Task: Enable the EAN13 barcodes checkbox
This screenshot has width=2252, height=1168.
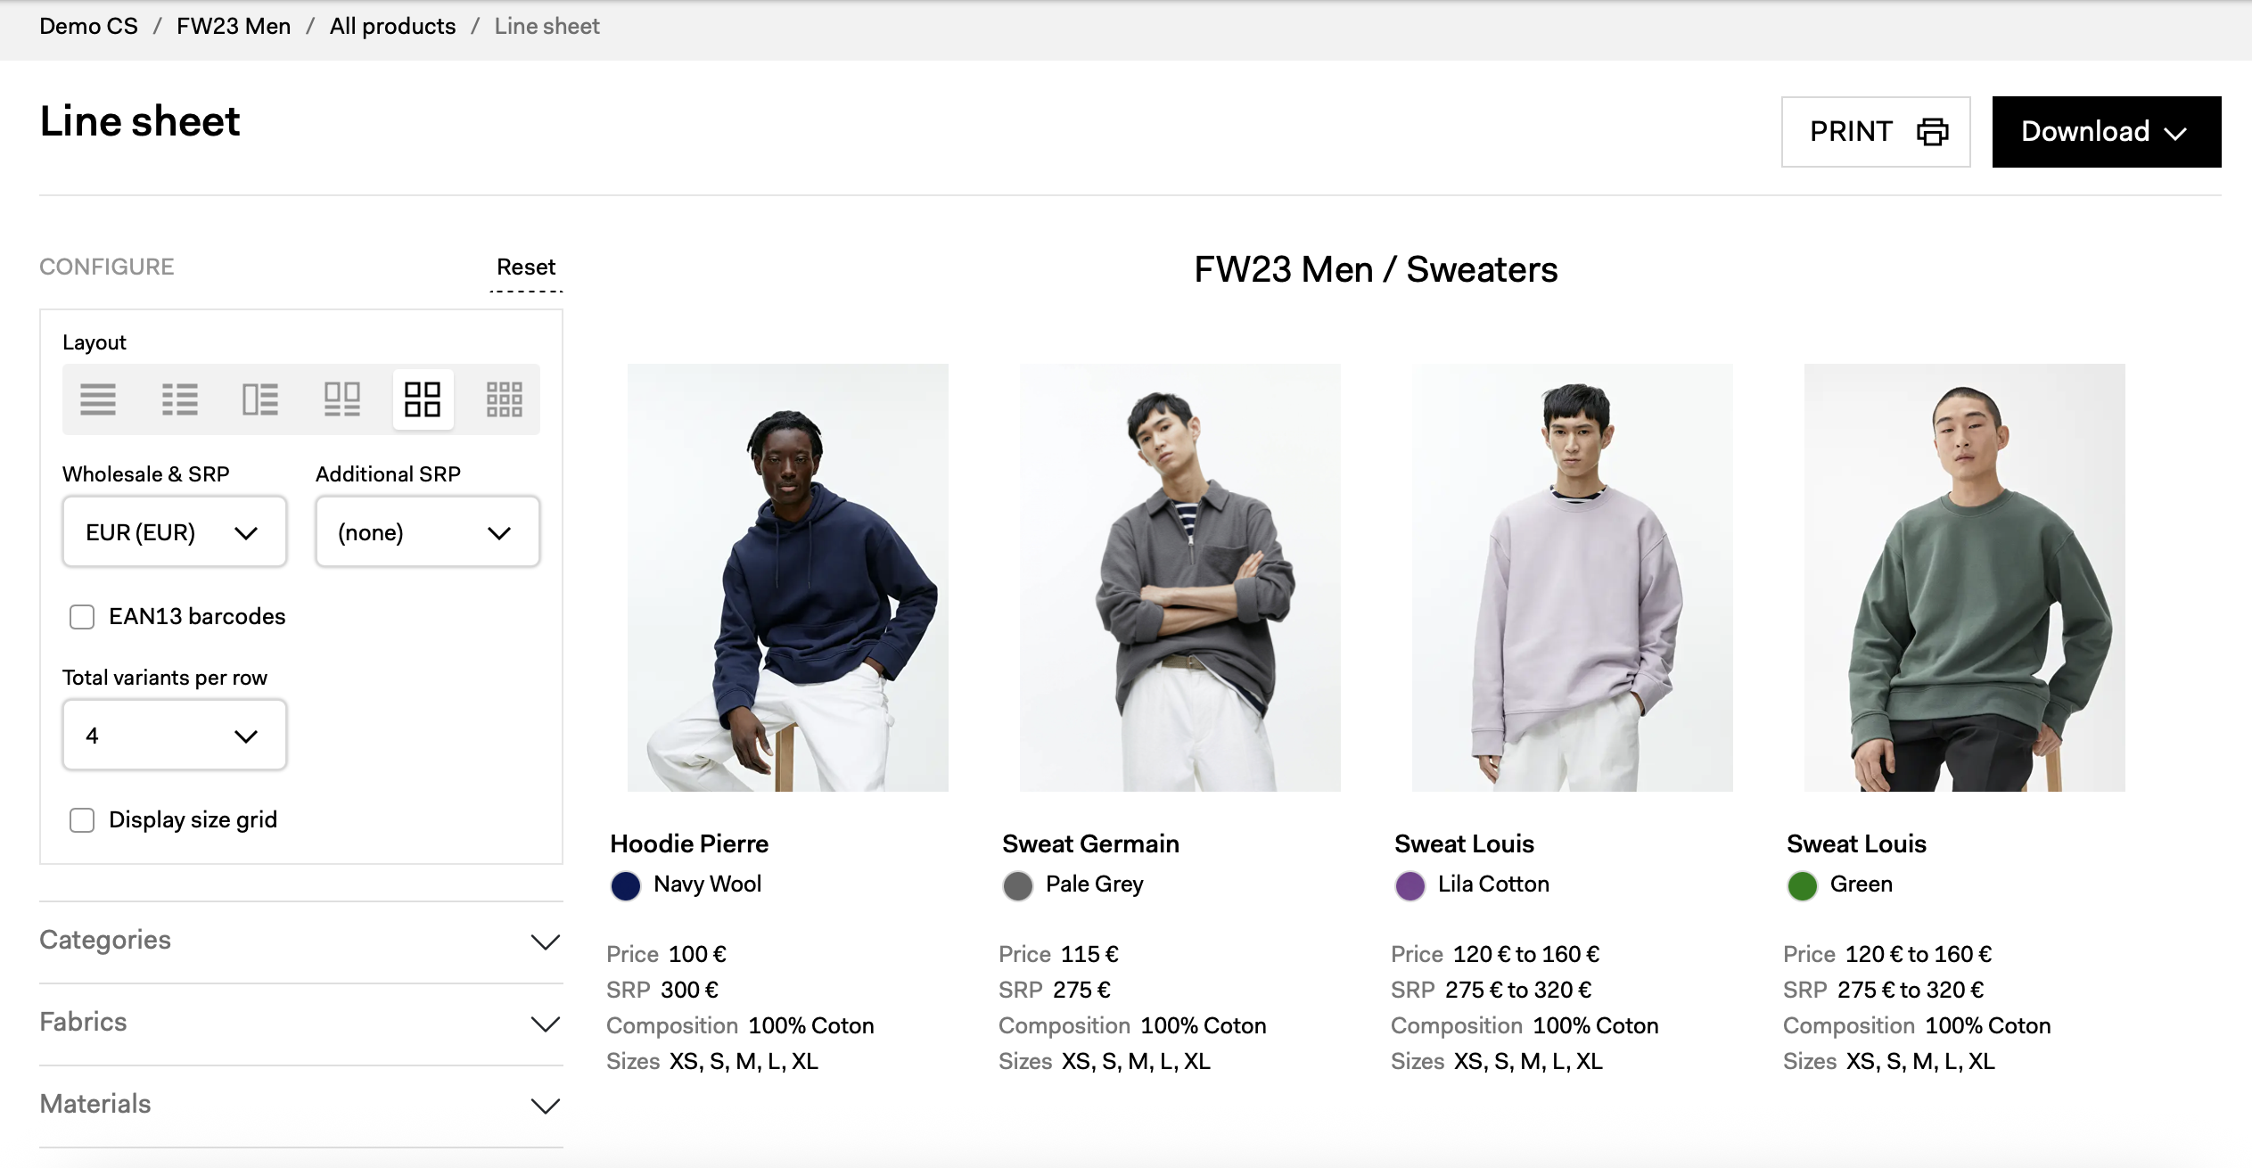Action: click(x=82, y=617)
